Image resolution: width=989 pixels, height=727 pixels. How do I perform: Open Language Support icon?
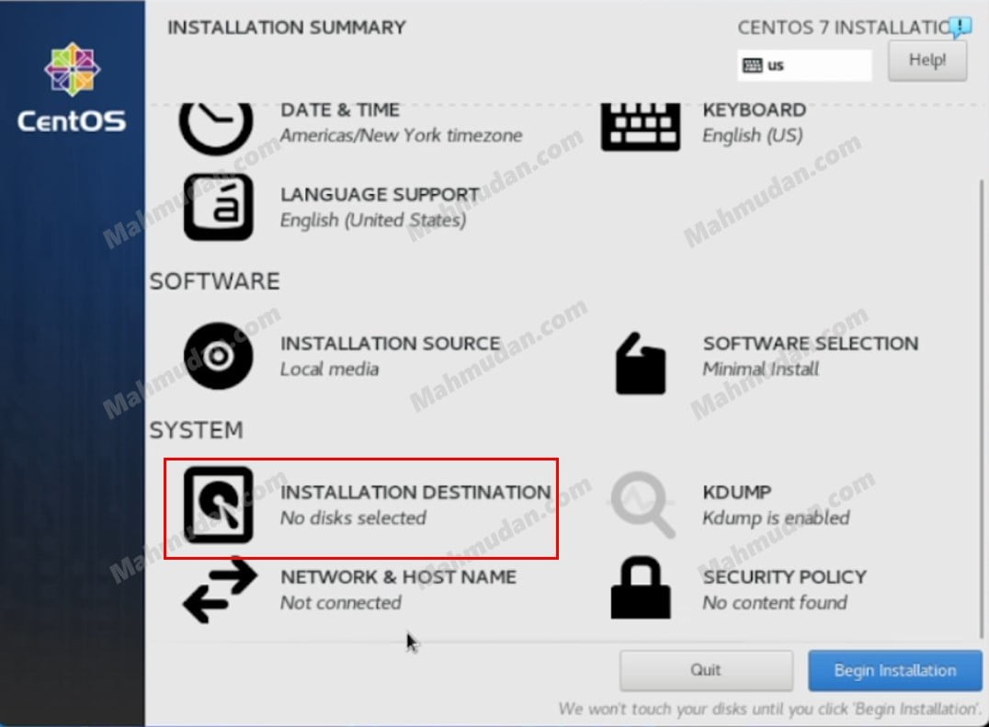(218, 207)
